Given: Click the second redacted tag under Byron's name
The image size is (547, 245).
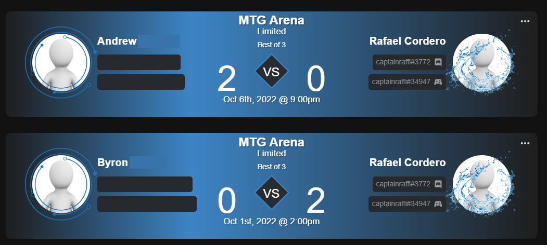Looking at the screenshot, I should coord(147,204).
